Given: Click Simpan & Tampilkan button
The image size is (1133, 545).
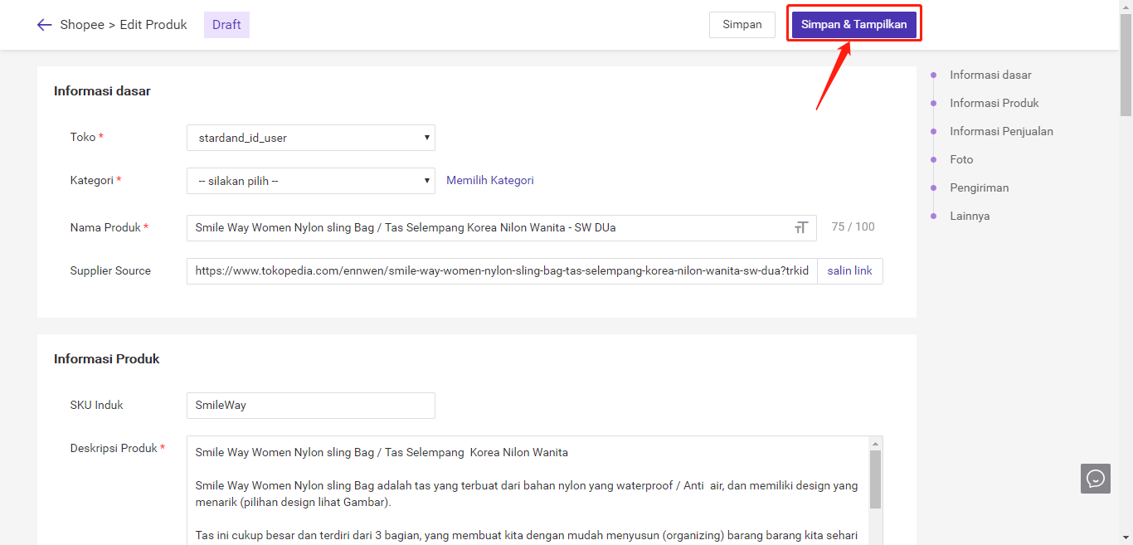Looking at the screenshot, I should (x=854, y=25).
